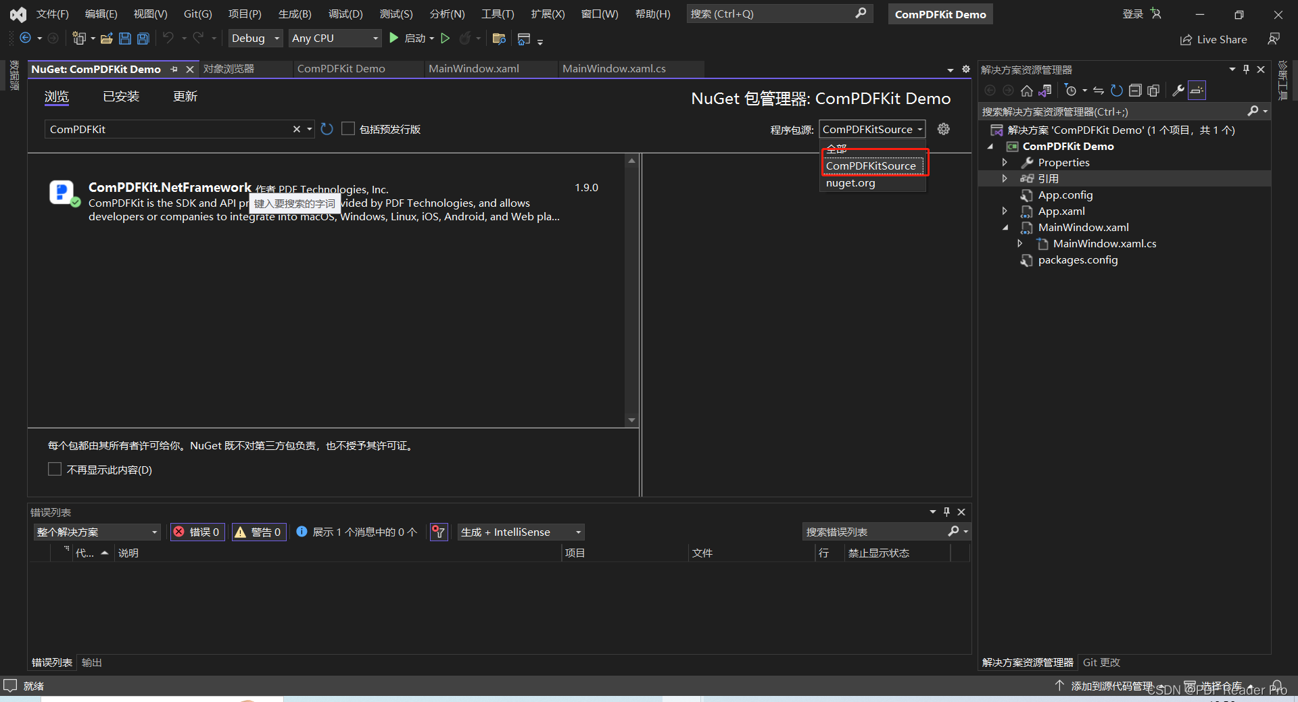Open NuGet package source settings gear
Viewport: 1298px width, 702px height.
point(944,129)
